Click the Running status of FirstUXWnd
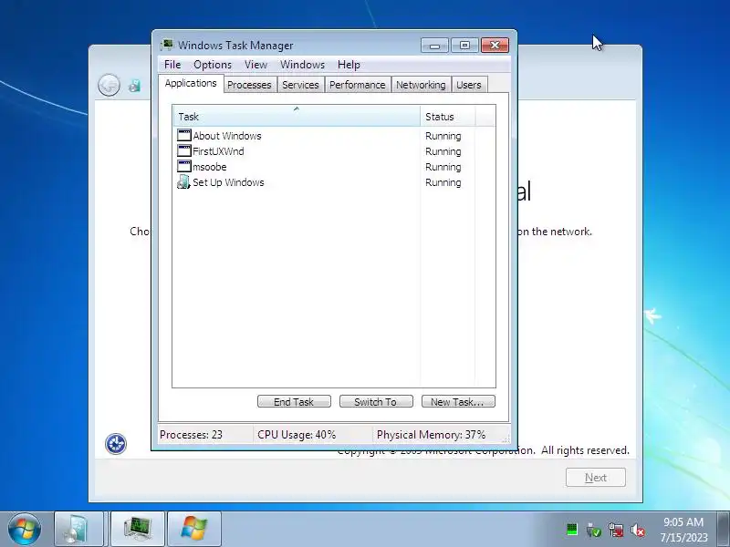 coord(443,151)
